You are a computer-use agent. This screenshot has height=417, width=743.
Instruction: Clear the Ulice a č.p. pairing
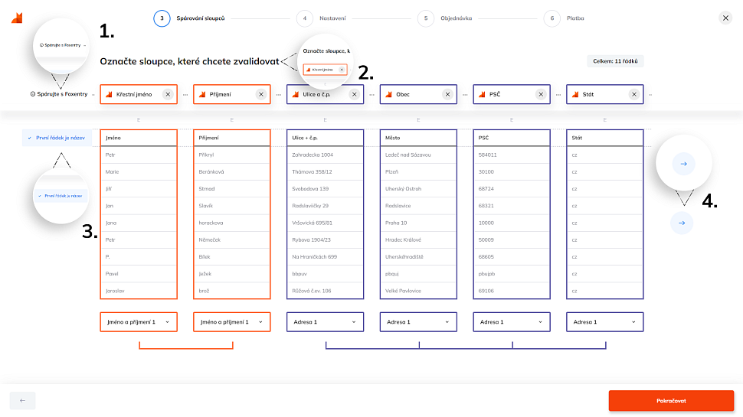(354, 94)
